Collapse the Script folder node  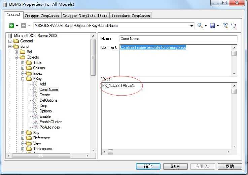pyautogui.click(x=10, y=46)
